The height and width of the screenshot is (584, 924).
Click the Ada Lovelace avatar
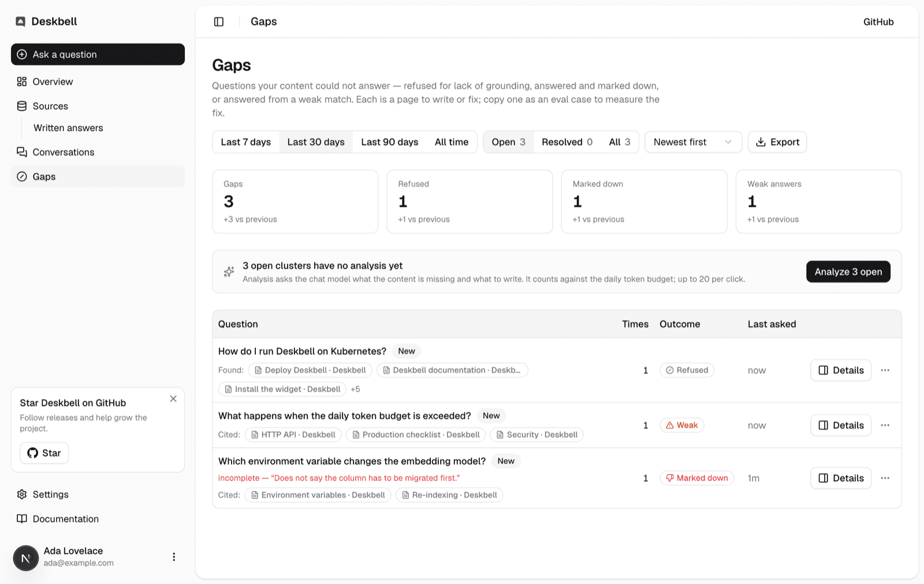(x=25, y=558)
